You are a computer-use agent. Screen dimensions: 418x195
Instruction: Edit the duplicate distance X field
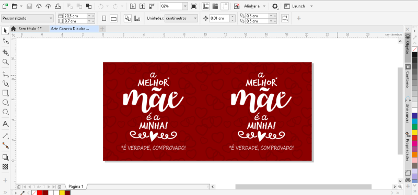point(257,16)
